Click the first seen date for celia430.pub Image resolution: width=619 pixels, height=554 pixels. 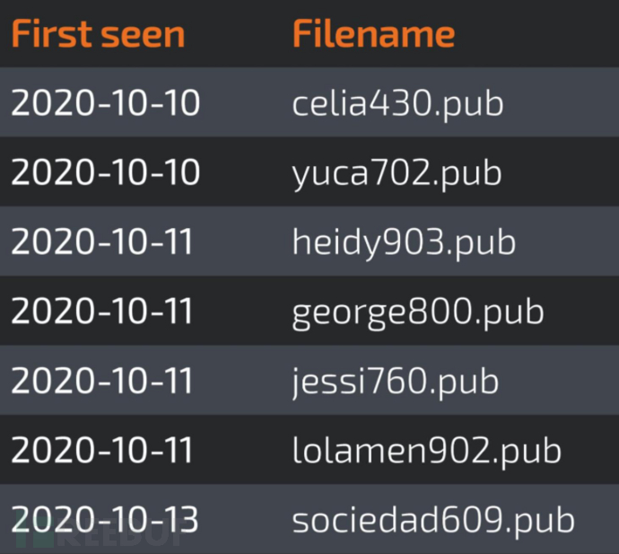105,104
